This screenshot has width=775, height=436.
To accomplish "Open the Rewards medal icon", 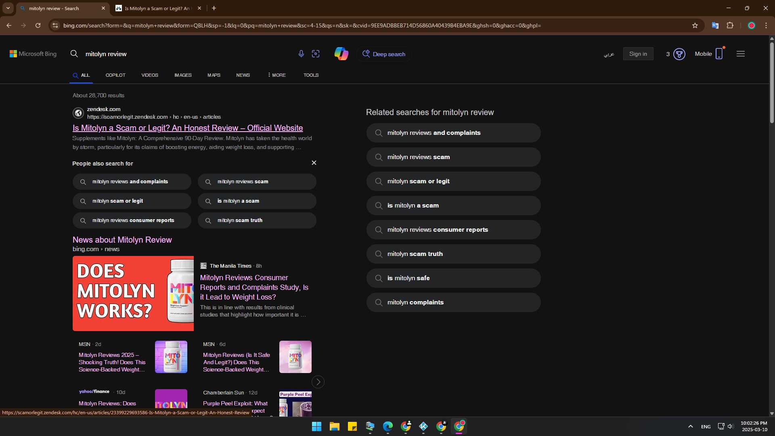I will click(679, 54).
